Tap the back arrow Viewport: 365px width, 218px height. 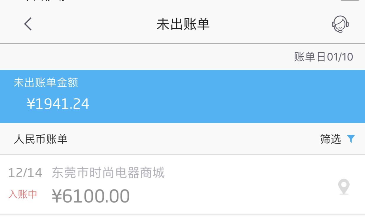coord(28,24)
